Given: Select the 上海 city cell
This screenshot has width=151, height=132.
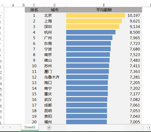Looking at the screenshot, I should click(54, 21).
